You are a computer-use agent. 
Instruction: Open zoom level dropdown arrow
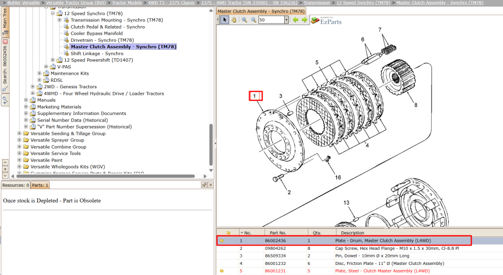[286, 20]
